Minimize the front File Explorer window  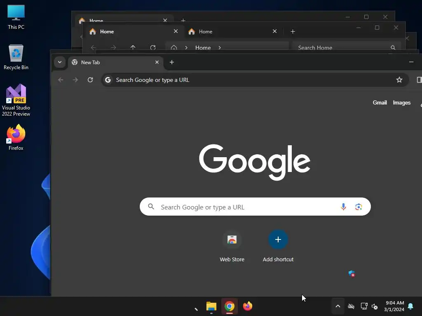[x=359, y=28]
